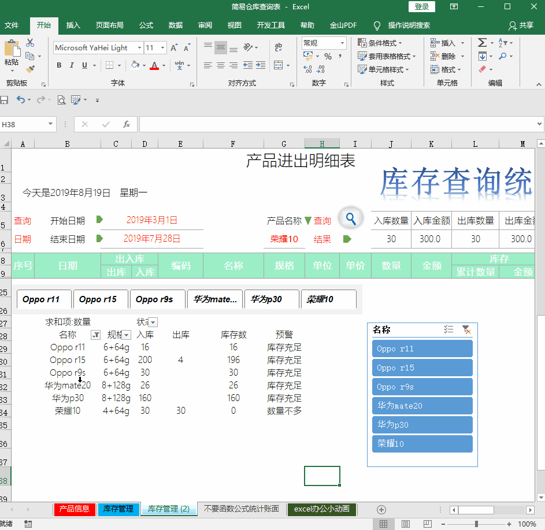This screenshot has width=545, height=530.
Task: Clear slicer filter icon in 名称 slicer
Action: [x=466, y=329]
